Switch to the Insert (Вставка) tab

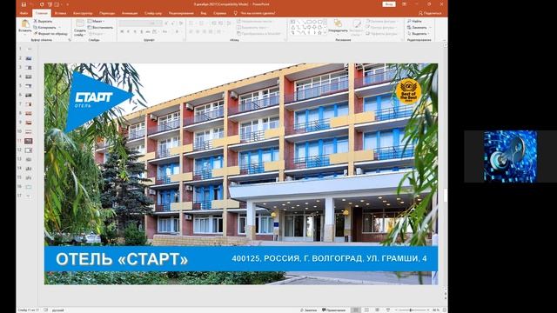point(60,13)
